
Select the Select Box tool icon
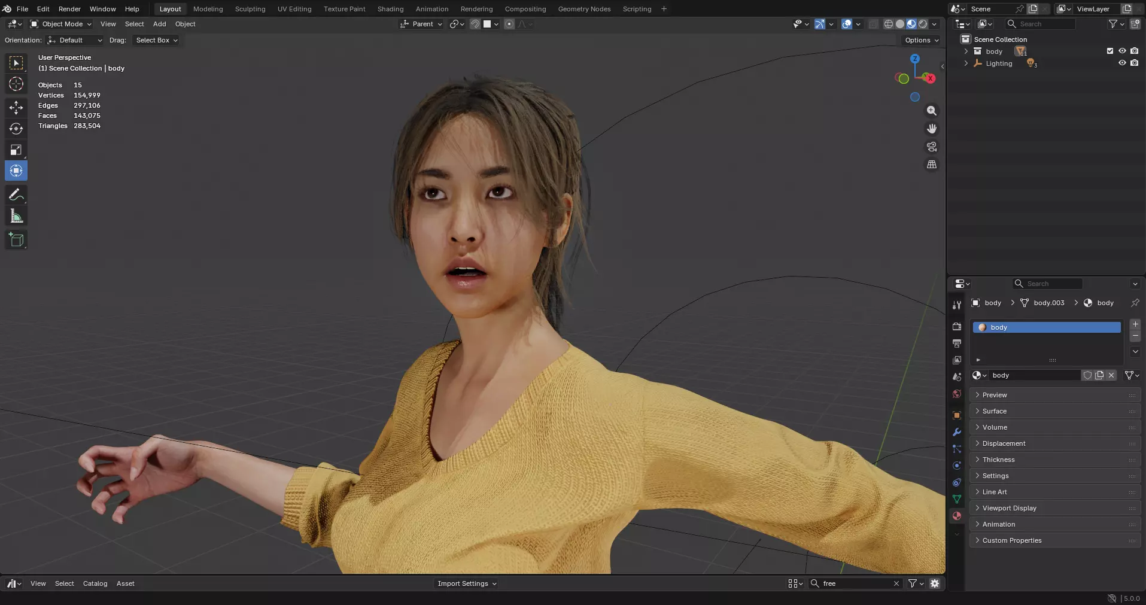[16, 63]
